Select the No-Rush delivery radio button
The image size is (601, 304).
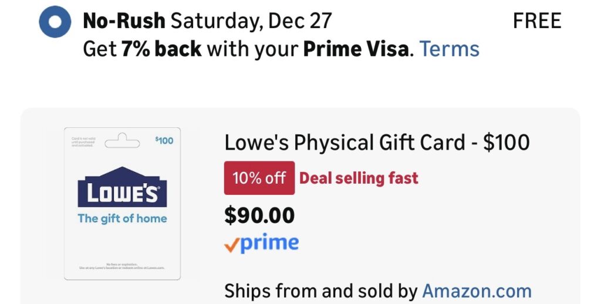pyautogui.click(x=55, y=22)
